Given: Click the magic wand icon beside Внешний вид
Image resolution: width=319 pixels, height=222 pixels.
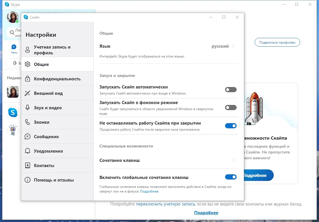Looking at the screenshot, I should [28, 93].
